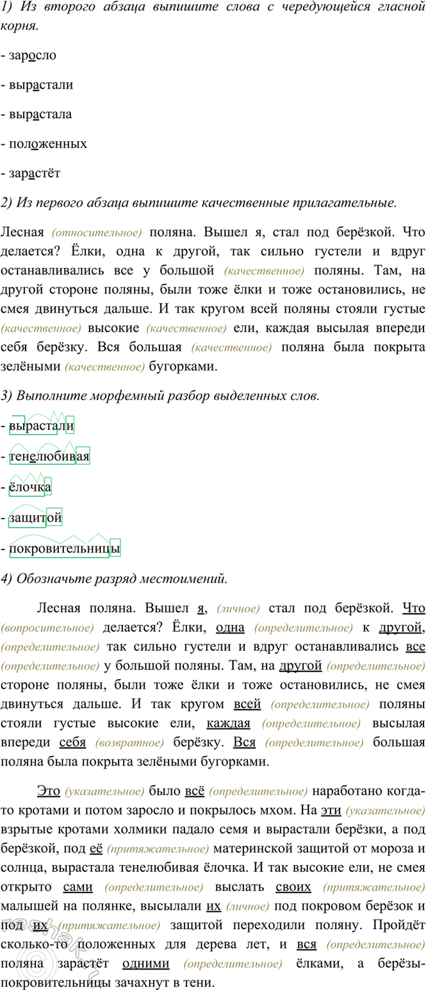Image resolution: width=426 pixels, height=990 pixels.
Task: Select the morpheme-parsed word 'покровительницы'
Action: point(64,549)
